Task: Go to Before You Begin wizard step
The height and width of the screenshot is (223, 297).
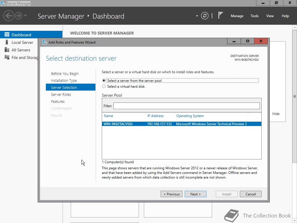Action: 65,73
